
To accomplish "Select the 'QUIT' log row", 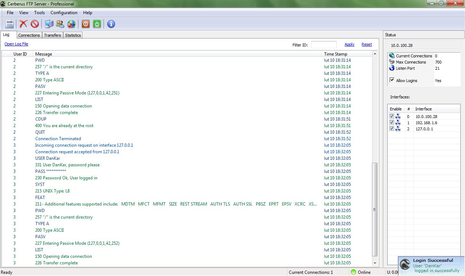I will (x=186, y=132).
